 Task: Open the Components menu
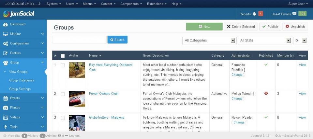pos(131,4)
